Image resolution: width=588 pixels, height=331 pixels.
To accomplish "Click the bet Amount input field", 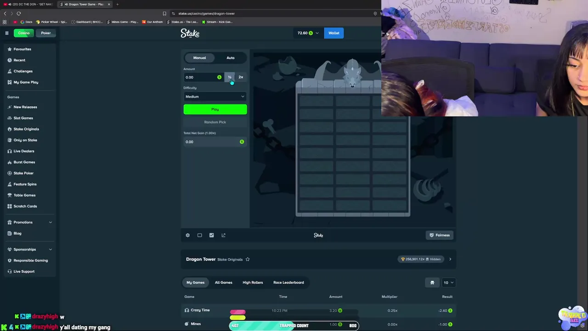I will coord(204,77).
